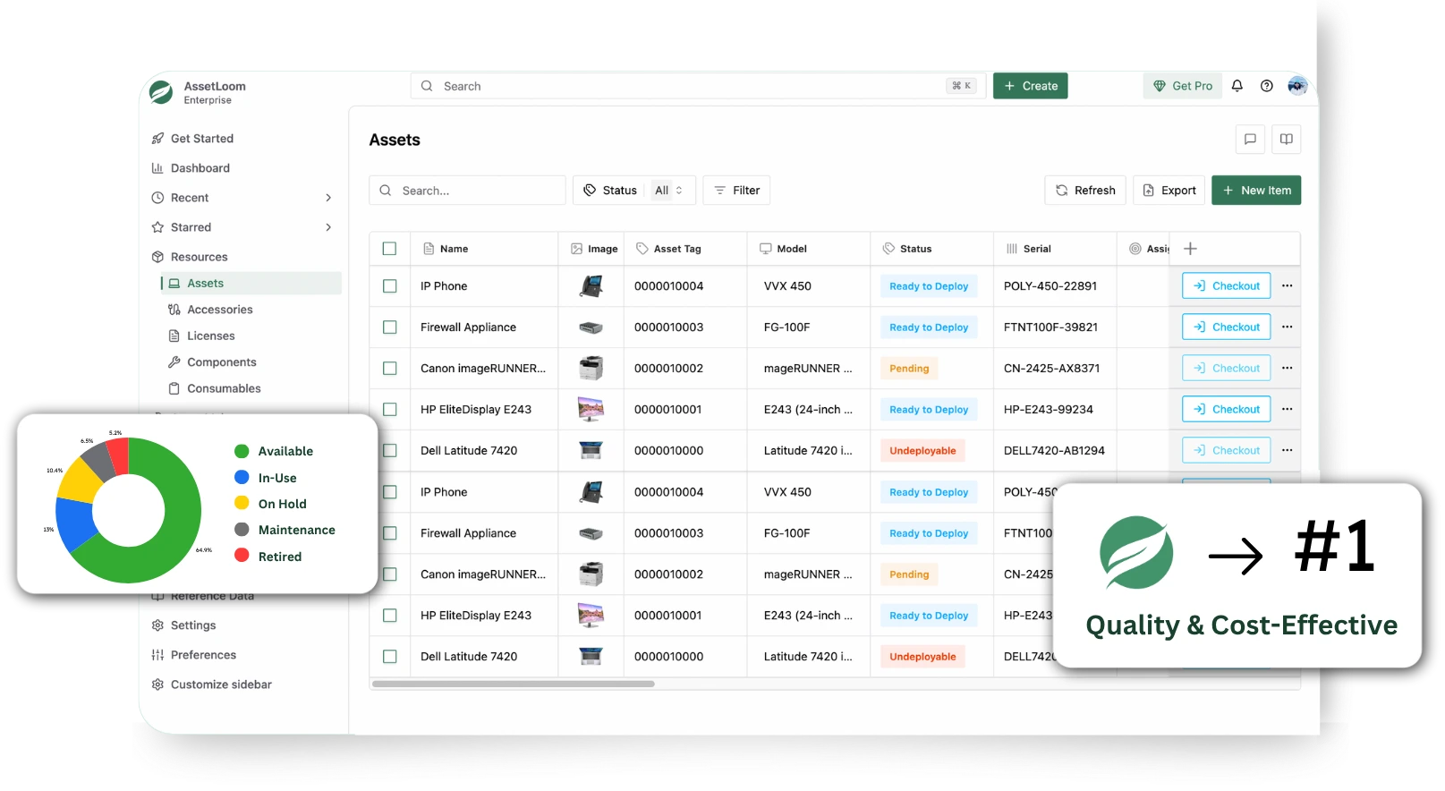Click the user avatar in top bar
Screen dimensions: 1445x791
[1297, 86]
